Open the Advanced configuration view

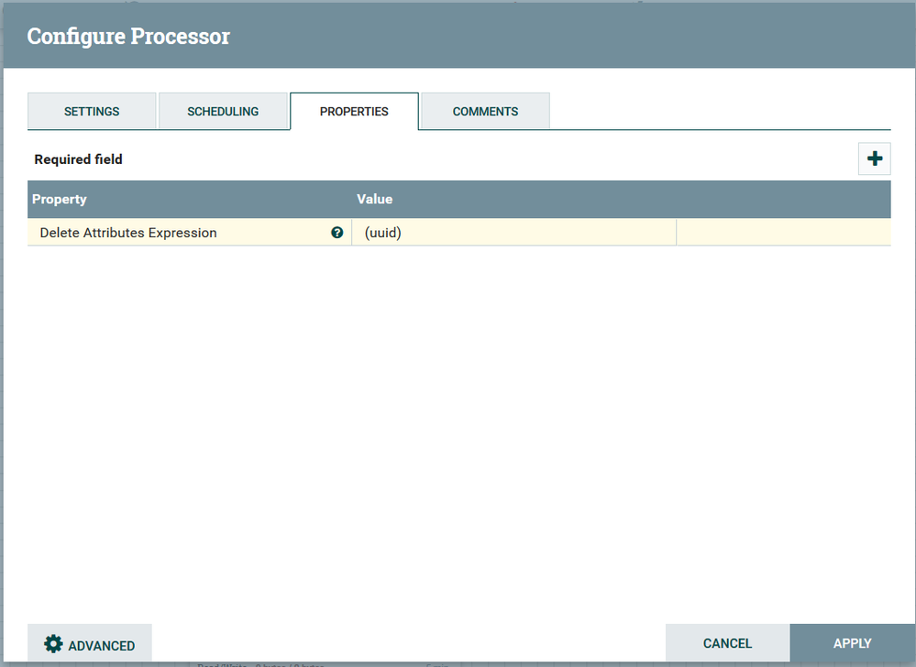pyautogui.click(x=89, y=643)
